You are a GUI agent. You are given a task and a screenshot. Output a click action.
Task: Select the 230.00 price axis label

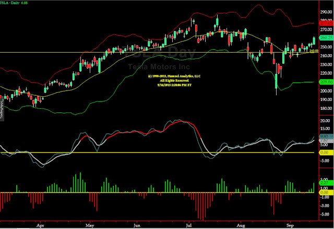tap(326, 65)
